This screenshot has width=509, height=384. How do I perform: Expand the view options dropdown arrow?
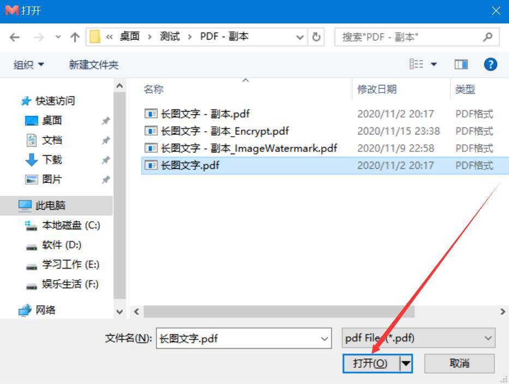tap(434, 64)
